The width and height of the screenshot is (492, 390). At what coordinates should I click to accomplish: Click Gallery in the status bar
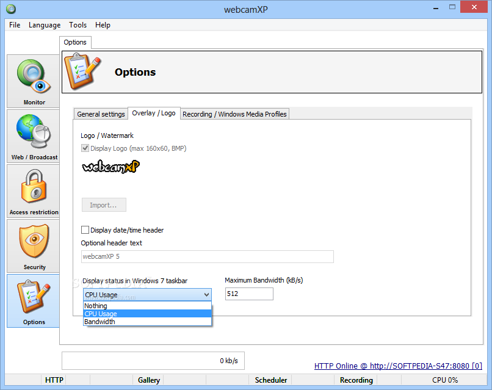click(x=149, y=380)
